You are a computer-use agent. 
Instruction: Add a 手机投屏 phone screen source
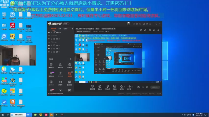point(107,87)
